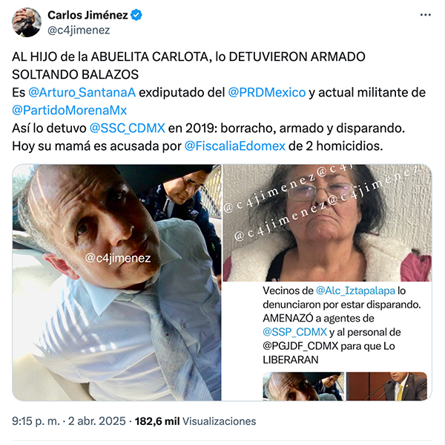Open the @PartidoMorenaMx mention link
This screenshot has width=445, height=445.
coord(69,111)
